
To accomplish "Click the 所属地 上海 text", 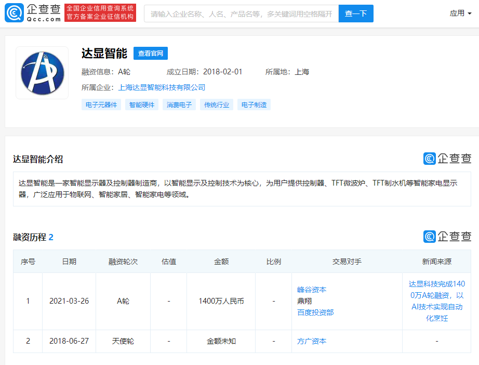I will (287, 72).
